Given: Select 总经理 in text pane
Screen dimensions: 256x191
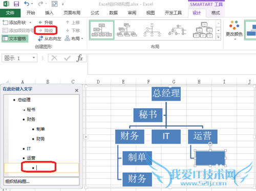Looking at the screenshot, I should pyautogui.click(x=24, y=100).
